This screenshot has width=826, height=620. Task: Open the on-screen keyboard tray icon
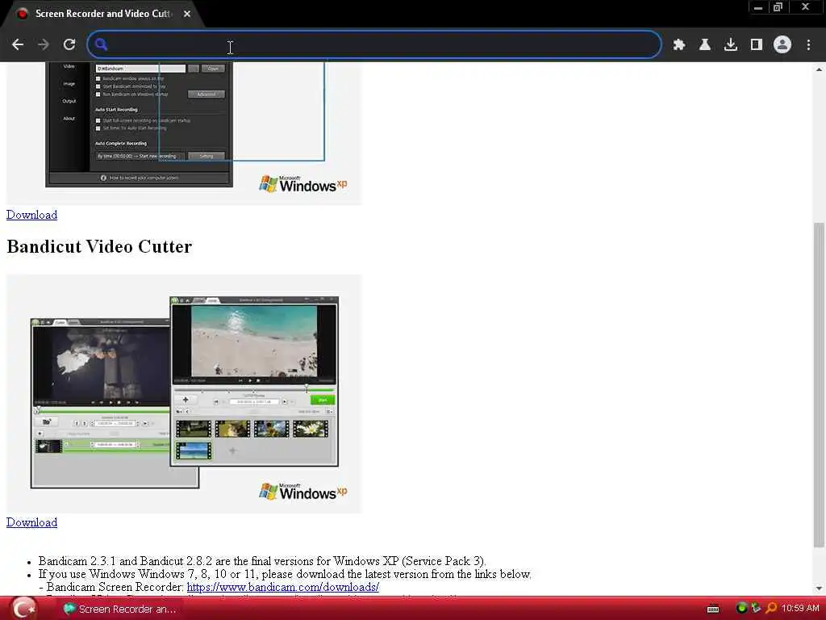(713, 609)
